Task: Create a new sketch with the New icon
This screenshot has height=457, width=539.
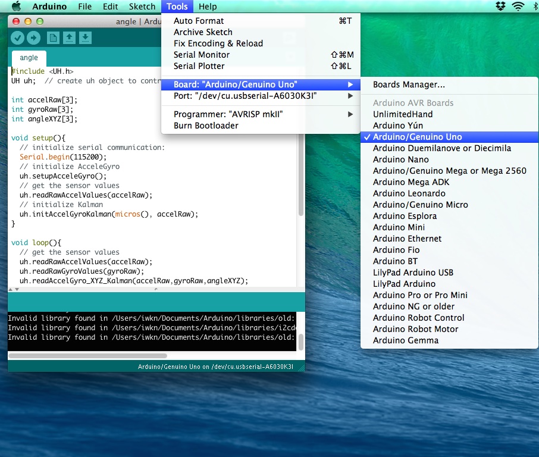Action: [x=53, y=38]
